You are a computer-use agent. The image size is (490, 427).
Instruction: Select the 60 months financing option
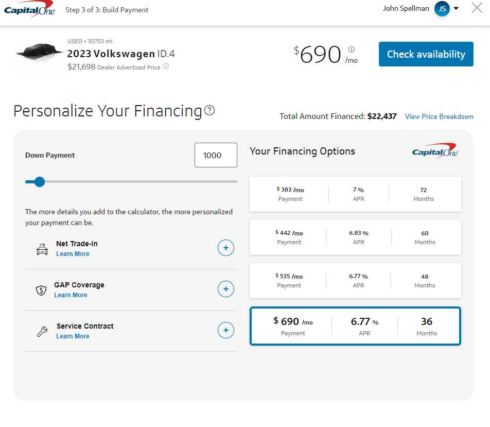[355, 237]
